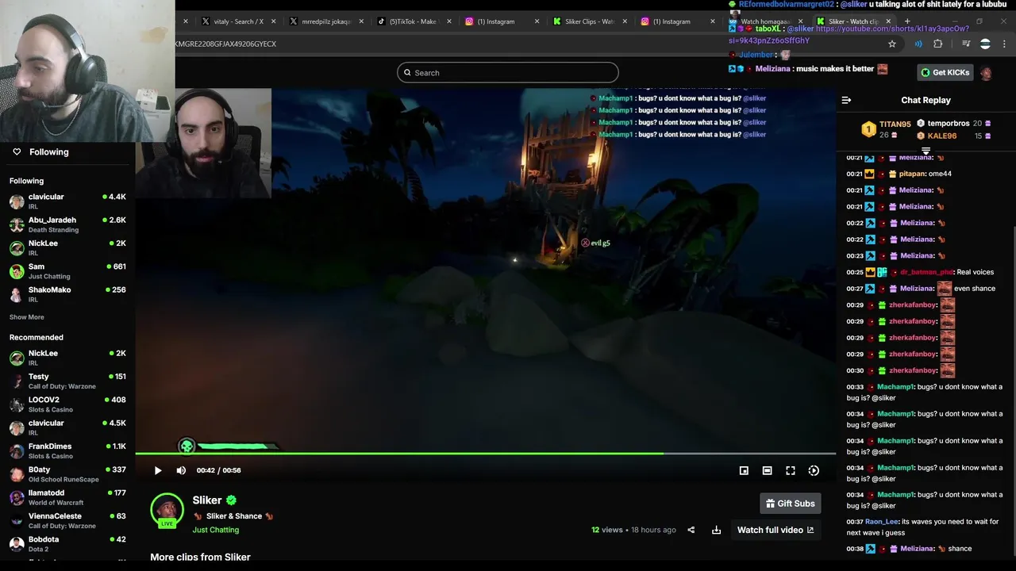Open recommended channel llamatodd
Viewport: 1016px width, 571px height.
pyautogui.click(x=67, y=497)
